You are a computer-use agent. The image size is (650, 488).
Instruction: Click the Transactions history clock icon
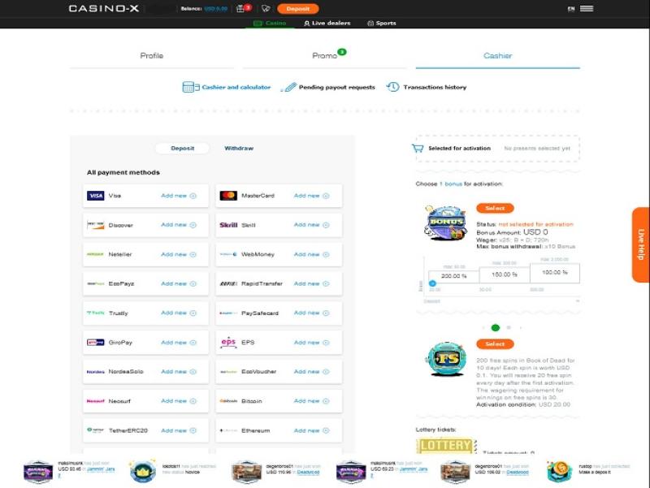392,87
